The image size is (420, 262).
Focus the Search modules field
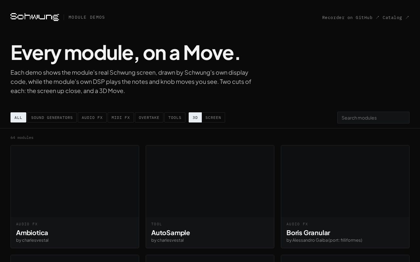coord(373,118)
